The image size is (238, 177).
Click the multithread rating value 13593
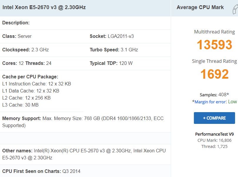214,45
